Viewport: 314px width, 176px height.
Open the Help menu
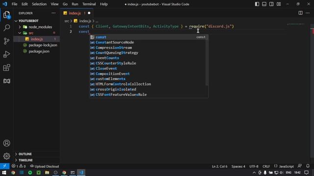click(x=104, y=4)
